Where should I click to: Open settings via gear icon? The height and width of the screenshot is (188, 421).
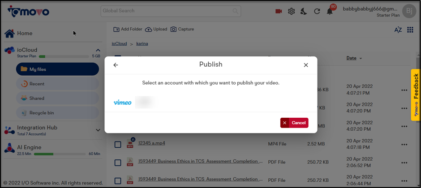click(291, 11)
